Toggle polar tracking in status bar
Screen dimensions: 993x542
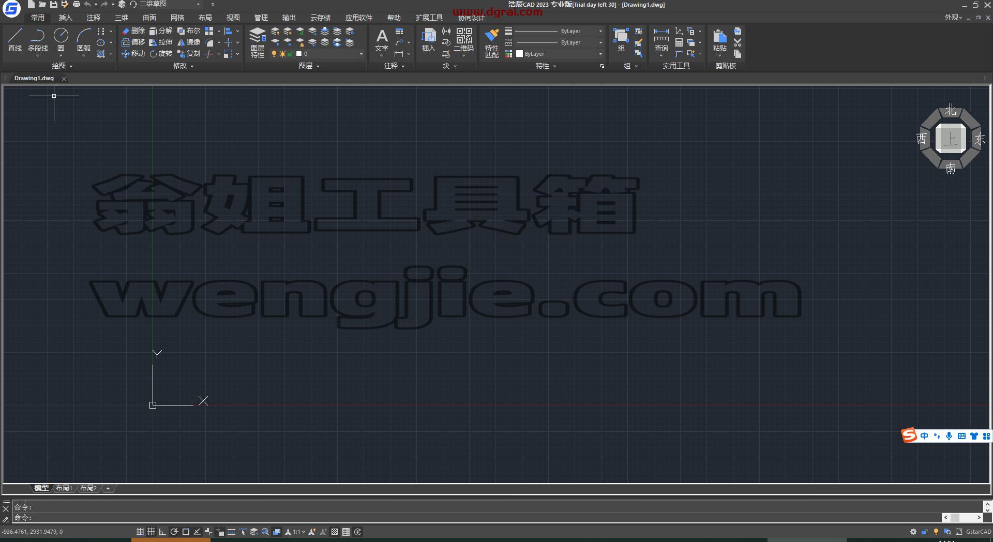pyautogui.click(x=174, y=532)
